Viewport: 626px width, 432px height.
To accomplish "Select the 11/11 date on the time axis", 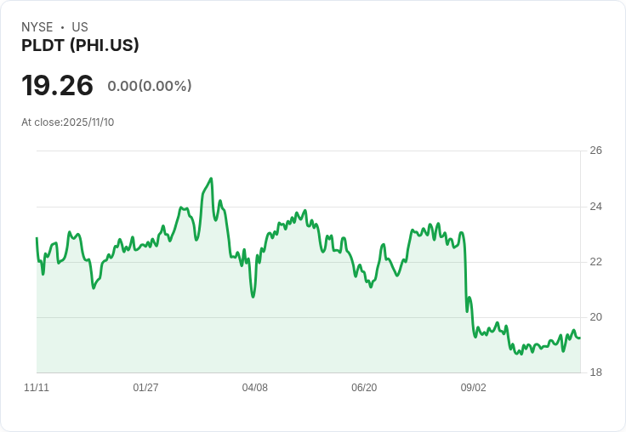I will coord(37,388).
